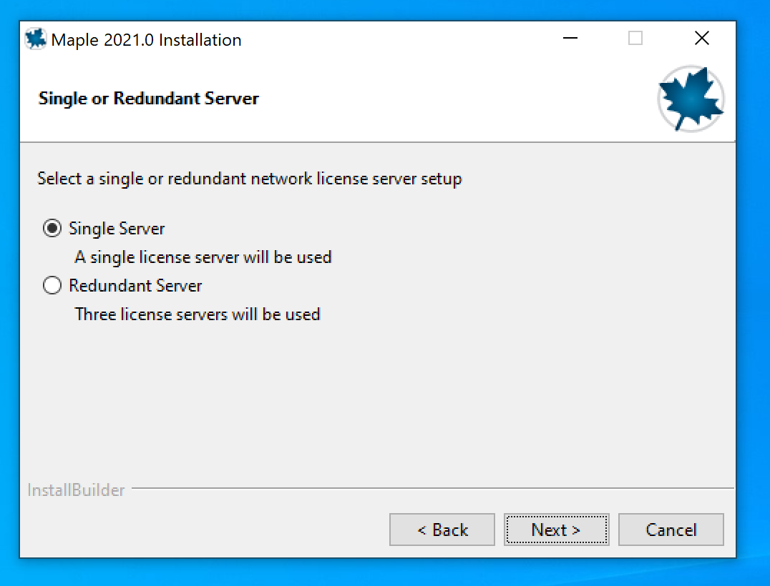Minimize the Maple installation window
Image resolution: width=770 pixels, height=586 pixels.
570,39
